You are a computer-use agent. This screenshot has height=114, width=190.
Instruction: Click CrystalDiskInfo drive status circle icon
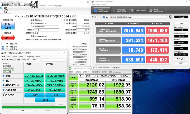[1, 8]
